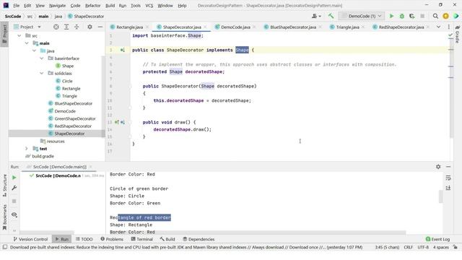Open Build tool window

tap(167, 239)
